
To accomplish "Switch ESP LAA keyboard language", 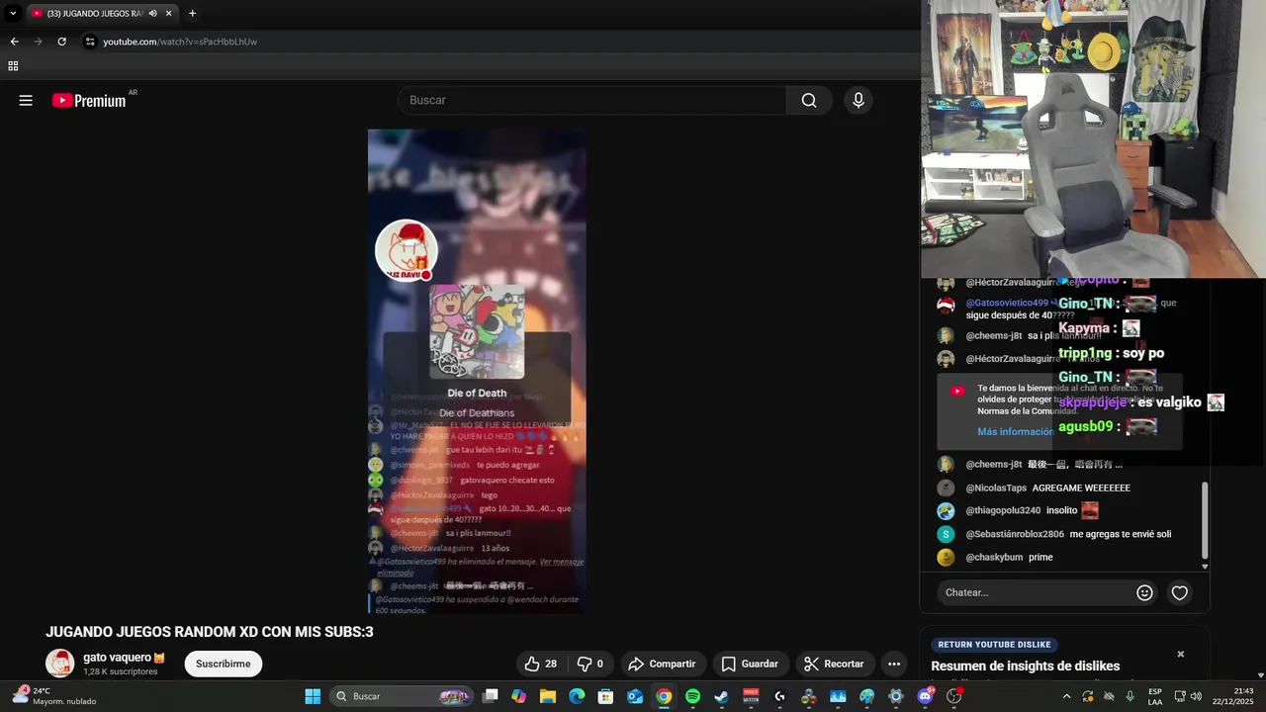I will (x=1155, y=696).
